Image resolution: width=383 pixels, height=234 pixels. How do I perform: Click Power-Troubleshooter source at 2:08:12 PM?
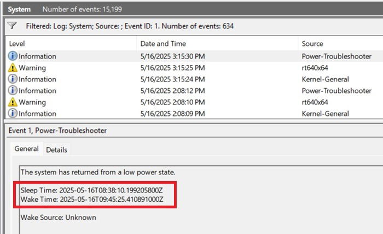click(x=336, y=91)
